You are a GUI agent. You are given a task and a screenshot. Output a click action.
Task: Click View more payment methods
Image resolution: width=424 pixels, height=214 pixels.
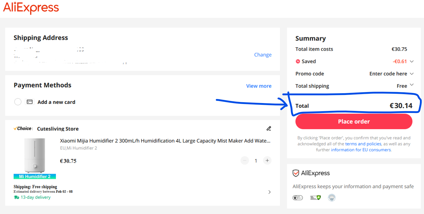click(259, 86)
